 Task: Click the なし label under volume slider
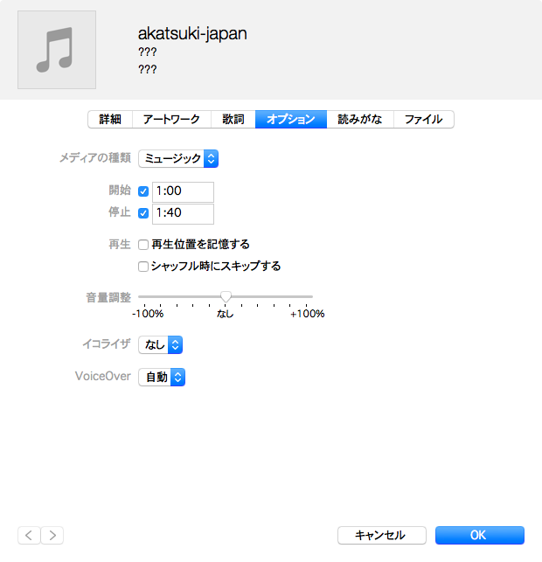pos(226,314)
